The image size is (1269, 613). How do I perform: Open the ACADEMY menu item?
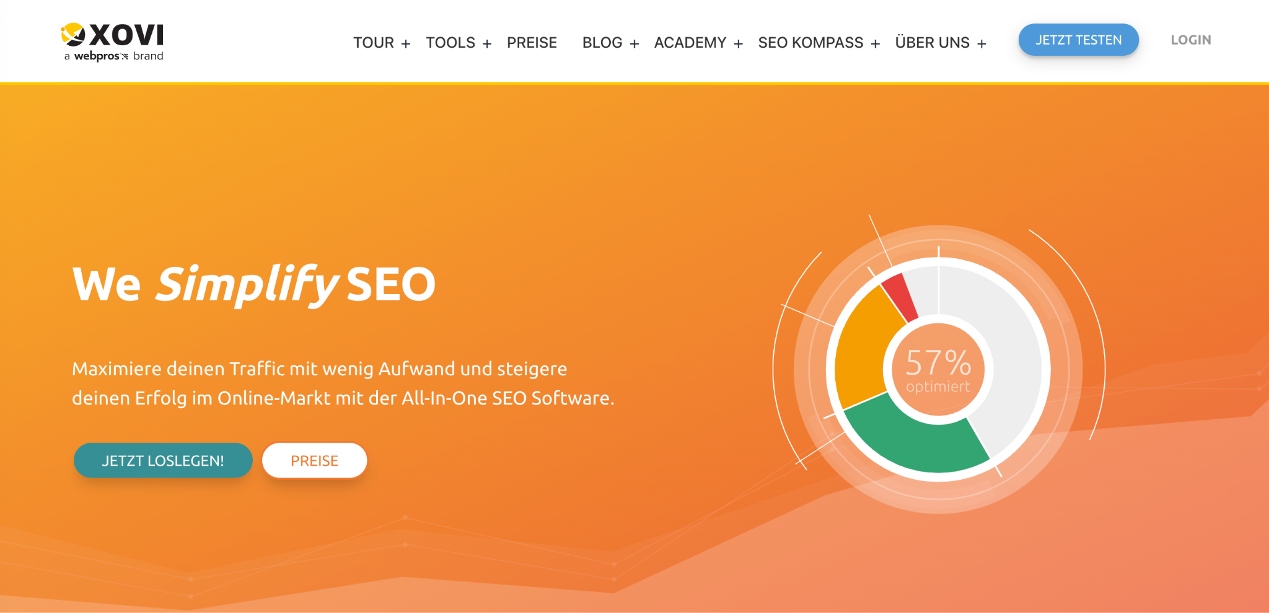(x=690, y=43)
